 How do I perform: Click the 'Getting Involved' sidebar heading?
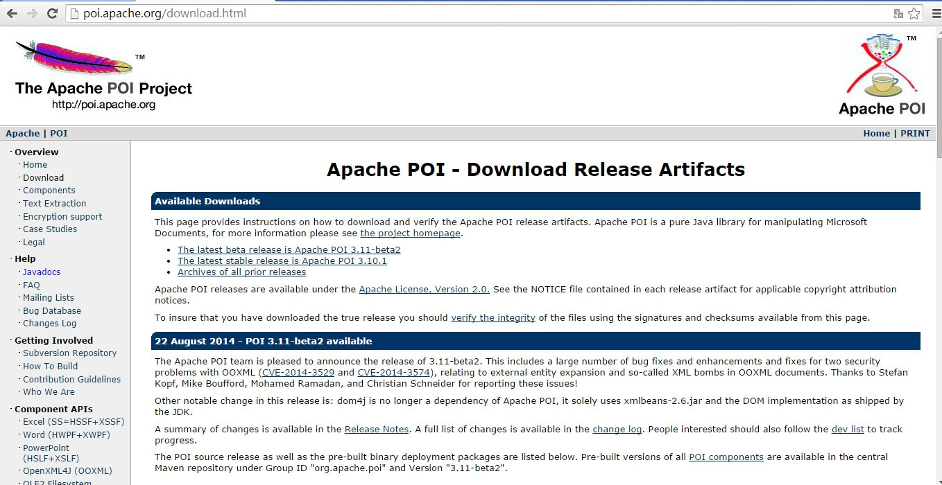(53, 341)
